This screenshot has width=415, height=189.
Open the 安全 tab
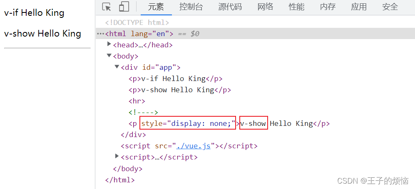click(390, 7)
